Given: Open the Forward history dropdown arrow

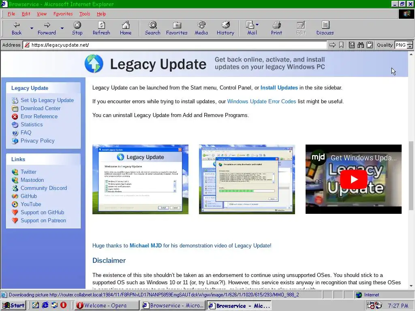Looking at the screenshot, I should (x=62, y=28).
